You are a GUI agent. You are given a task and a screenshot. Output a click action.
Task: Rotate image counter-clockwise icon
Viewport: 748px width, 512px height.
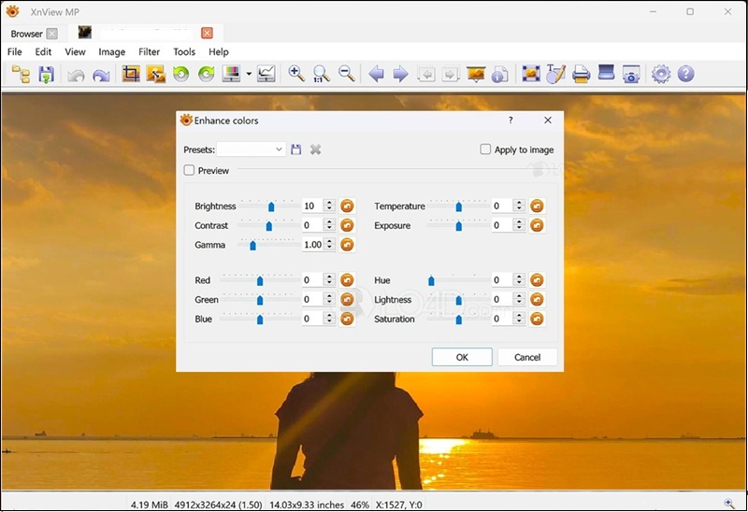click(180, 74)
